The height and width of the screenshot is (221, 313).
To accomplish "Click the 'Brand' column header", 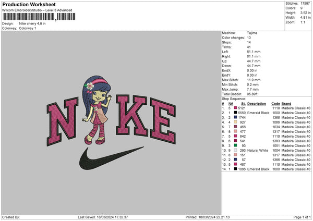I will point(286,104).
